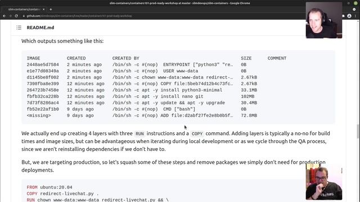Screen dimensions: 360x202
Task: Click 'FROM ubuntu:20.04' code line
Action: point(49,187)
